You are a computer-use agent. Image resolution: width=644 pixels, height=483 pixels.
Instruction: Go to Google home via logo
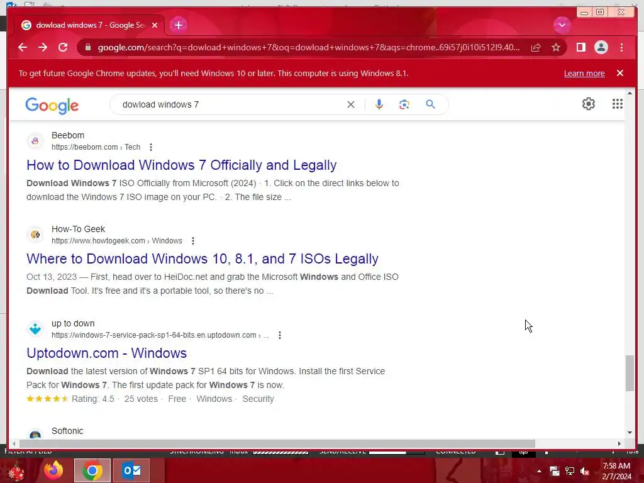tap(52, 106)
